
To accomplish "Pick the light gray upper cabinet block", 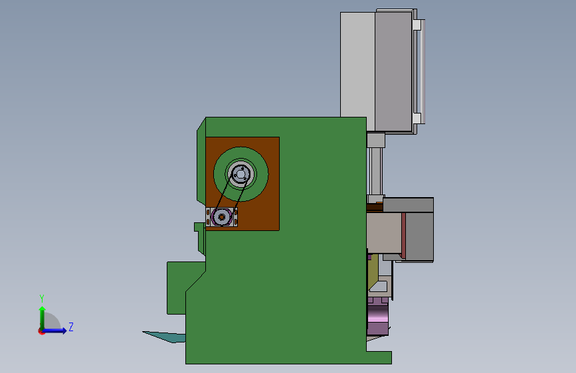I will tap(357, 64).
